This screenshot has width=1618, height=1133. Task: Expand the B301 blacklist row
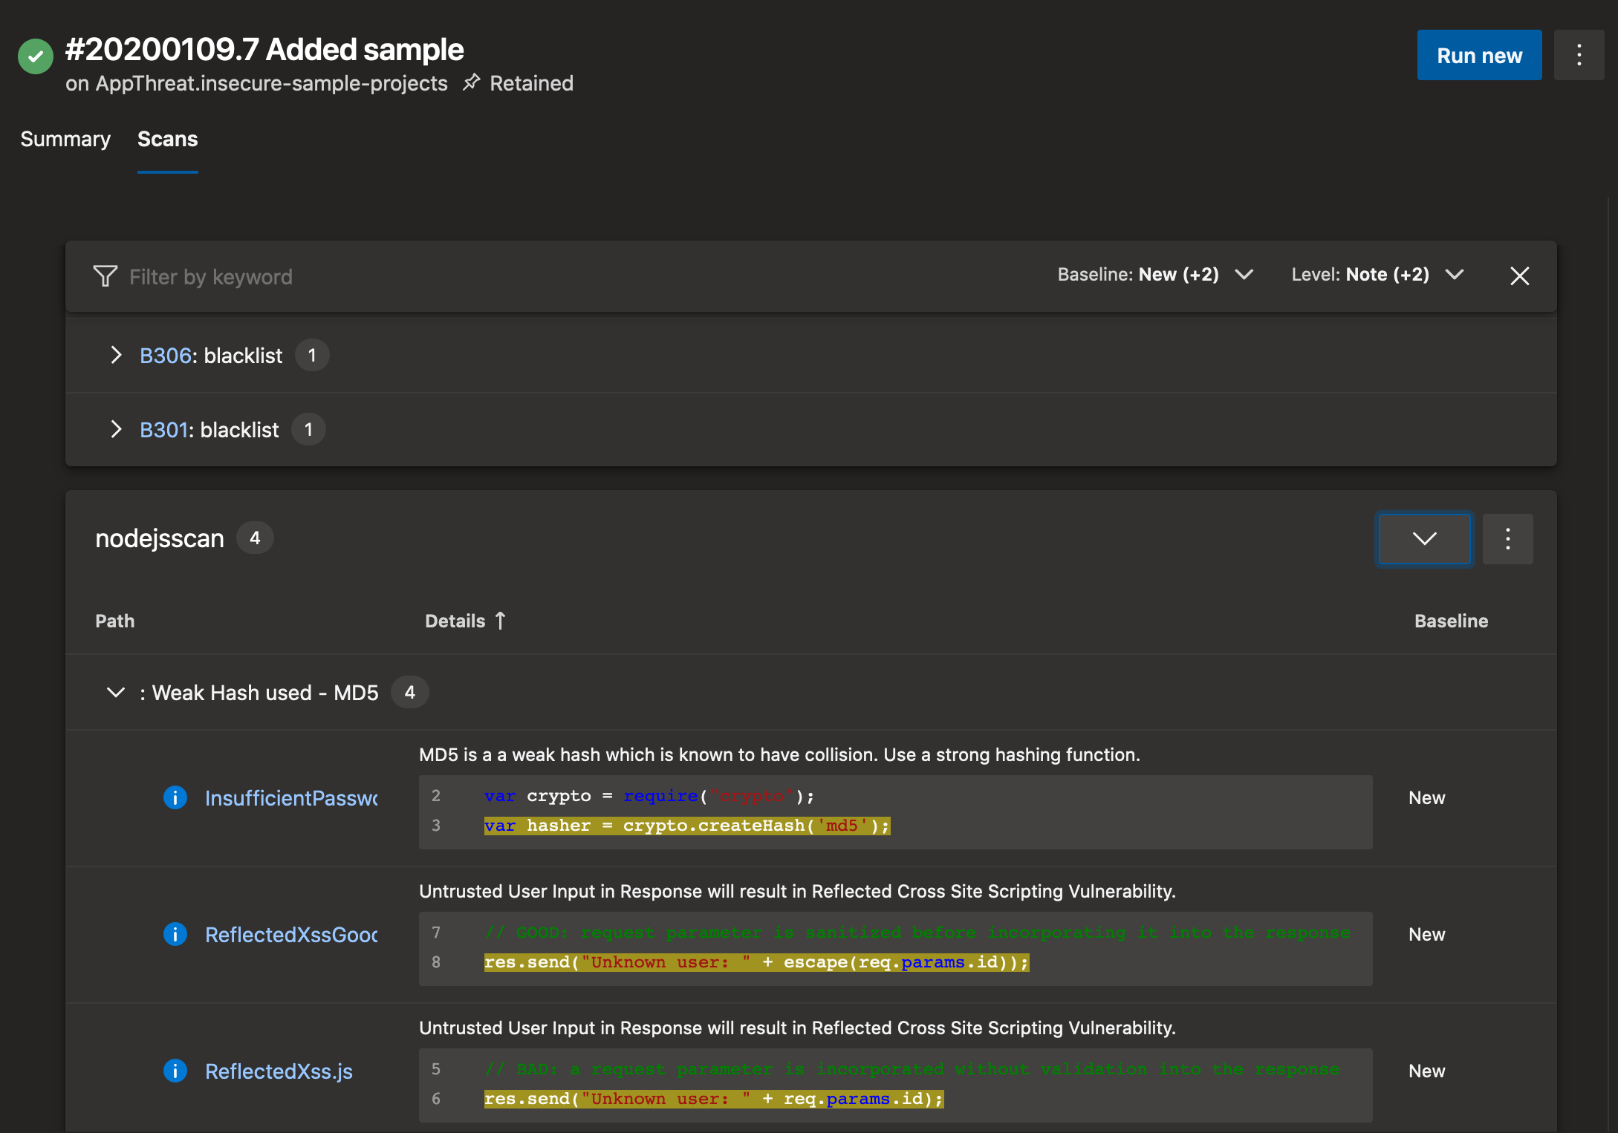116,429
